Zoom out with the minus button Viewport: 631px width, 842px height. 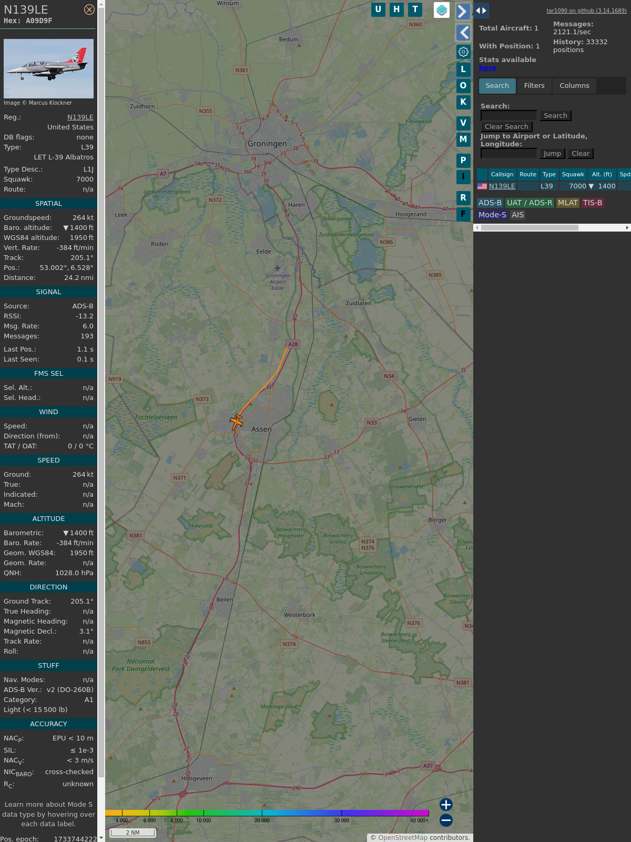click(x=446, y=820)
